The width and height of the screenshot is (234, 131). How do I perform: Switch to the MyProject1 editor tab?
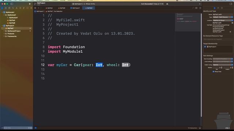[75, 8]
